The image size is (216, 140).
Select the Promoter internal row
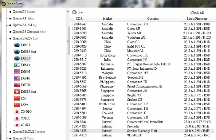click(x=142, y=126)
